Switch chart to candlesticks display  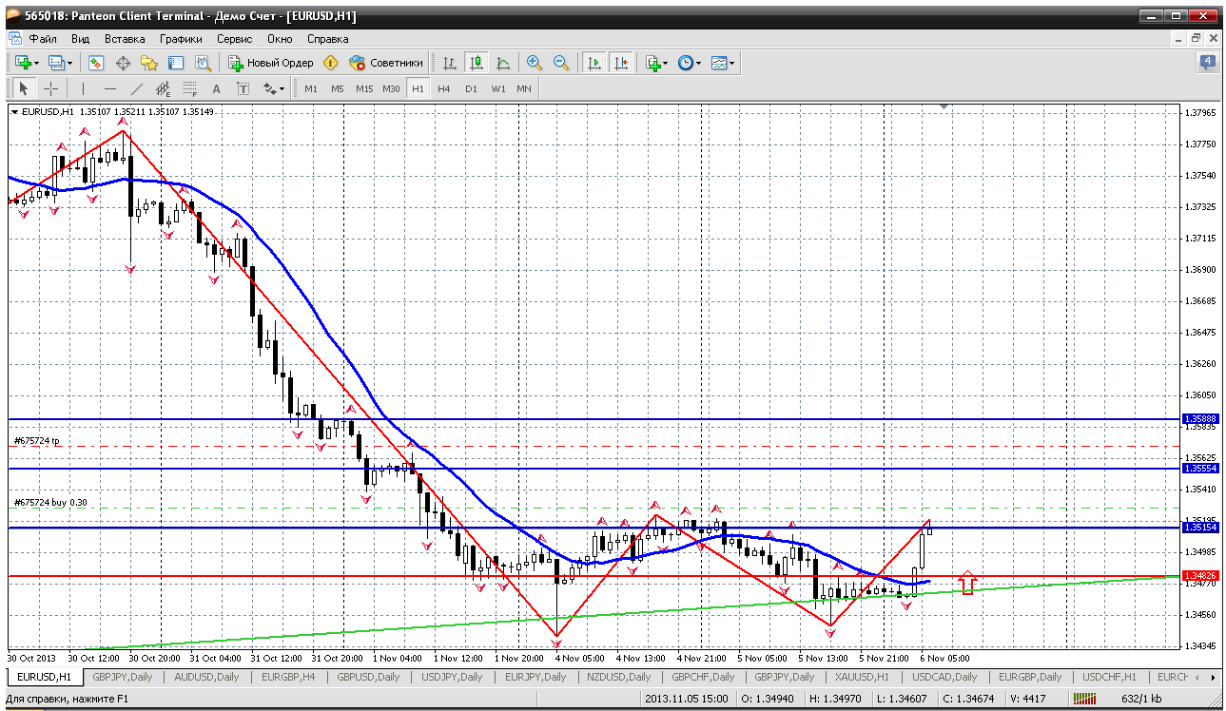(x=477, y=63)
